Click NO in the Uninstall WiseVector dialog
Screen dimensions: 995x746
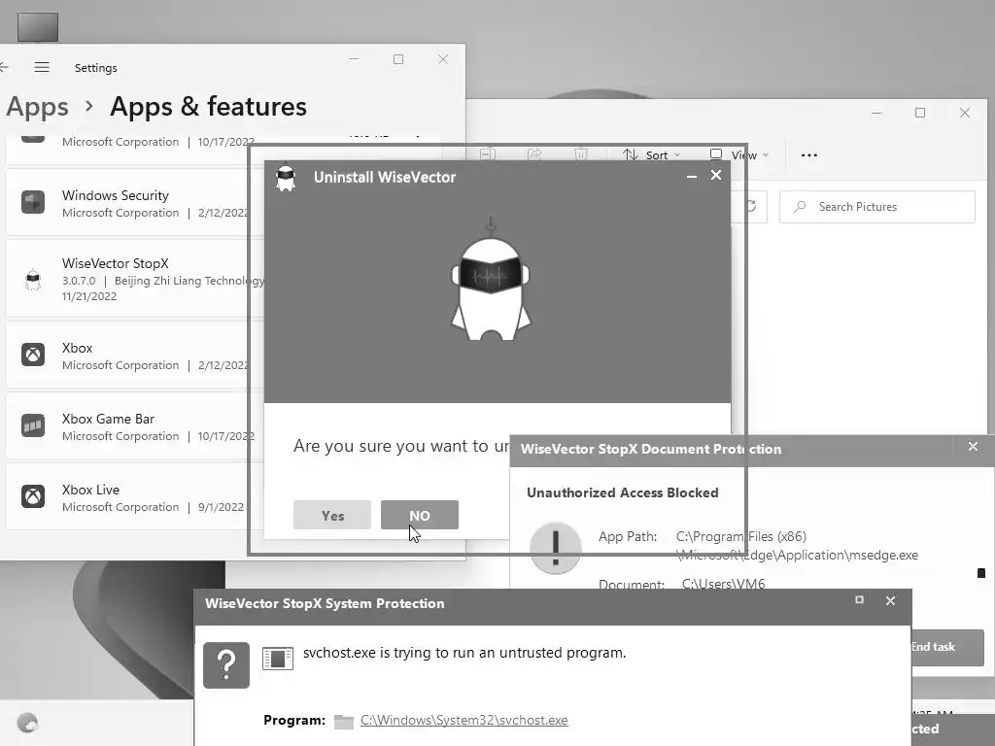420,515
